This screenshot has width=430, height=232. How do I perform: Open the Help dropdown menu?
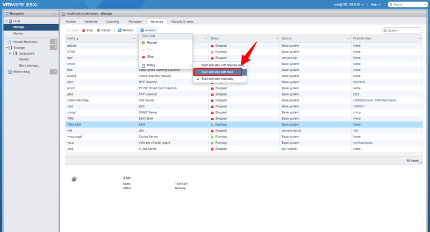coord(375,4)
